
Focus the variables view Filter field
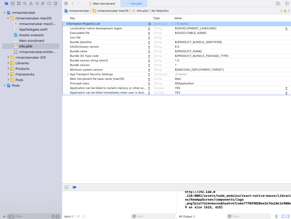point(153,216)
